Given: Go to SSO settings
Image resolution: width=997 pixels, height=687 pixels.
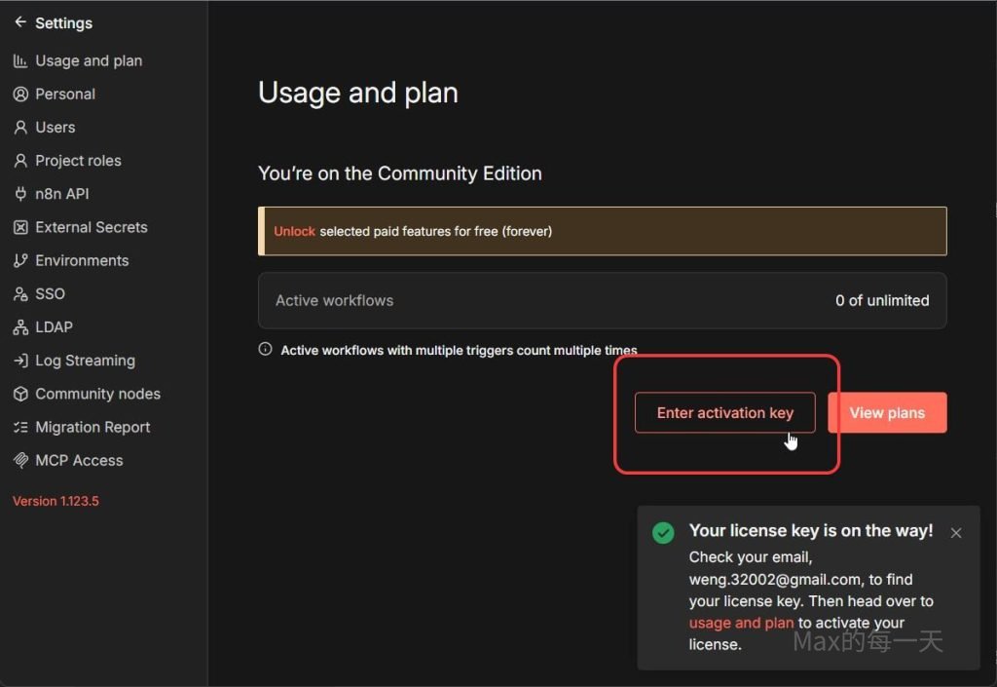Looking at the screenshot, I should click(x=50, y=294).
